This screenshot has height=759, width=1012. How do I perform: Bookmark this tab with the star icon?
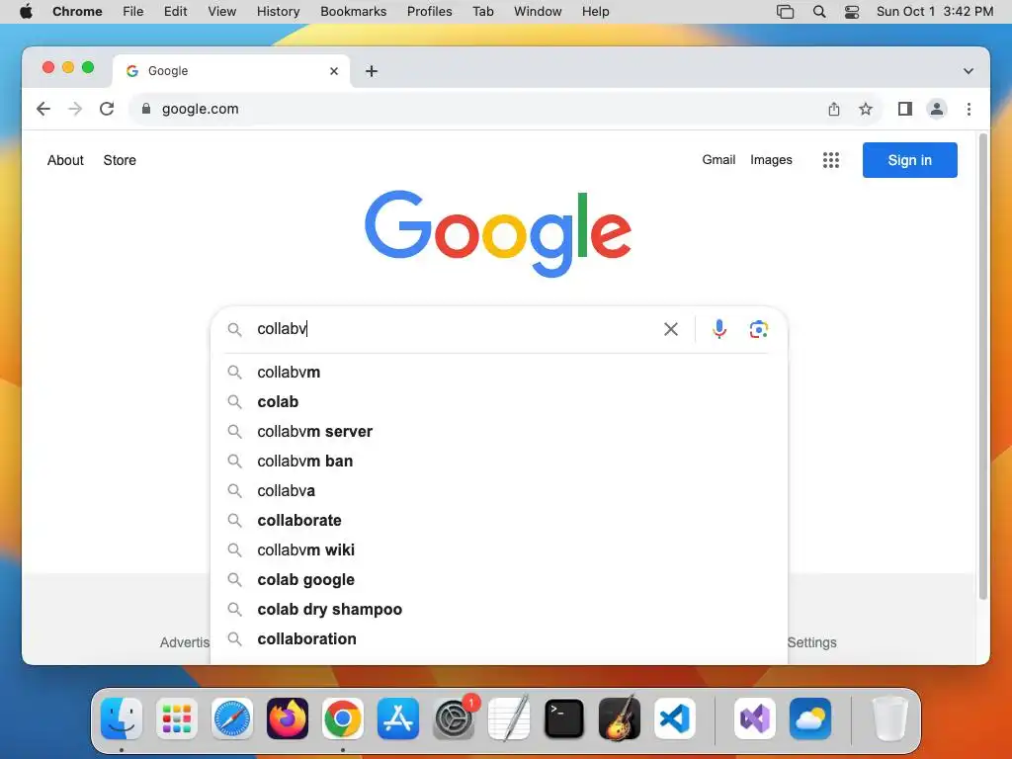pyautogui.click(x=866, y=109)
